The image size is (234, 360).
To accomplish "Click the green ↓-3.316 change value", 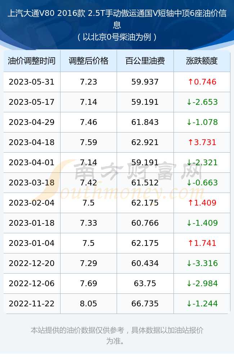I will click(202, 264).
